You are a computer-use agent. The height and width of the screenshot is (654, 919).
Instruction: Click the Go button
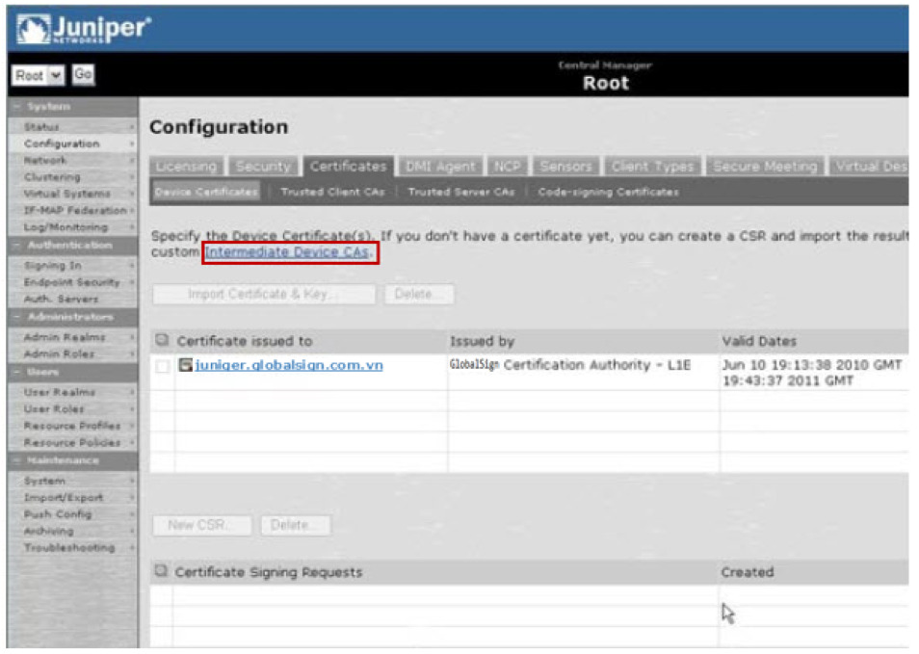click(x=83, y=74)
